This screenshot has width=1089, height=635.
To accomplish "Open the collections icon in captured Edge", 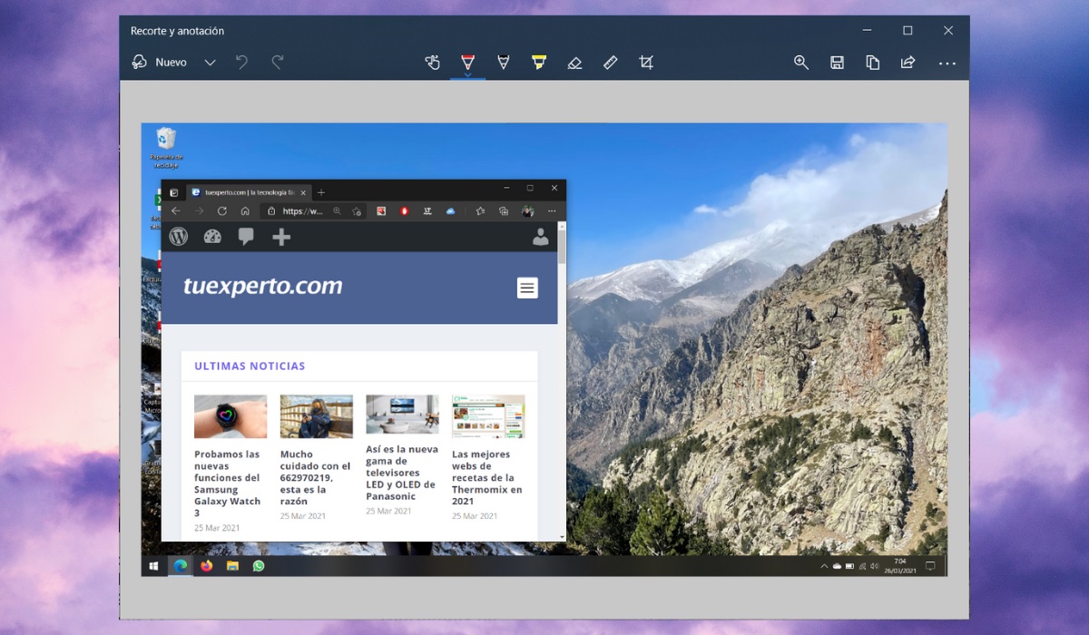I will pyautogui.click(x=504, y=211).
